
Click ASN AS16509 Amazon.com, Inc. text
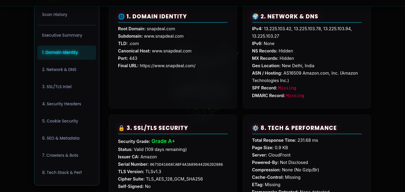click(x=311, y=73)
